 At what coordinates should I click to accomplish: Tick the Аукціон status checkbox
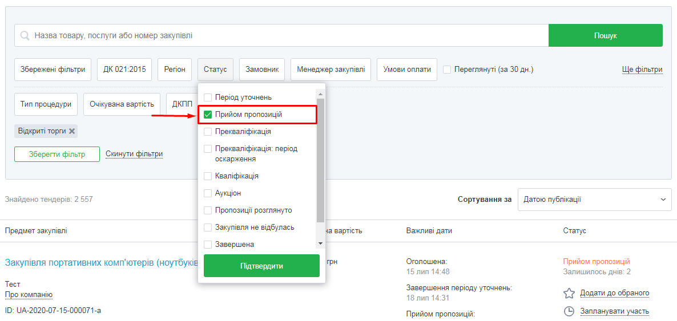(x=208, y=193)
